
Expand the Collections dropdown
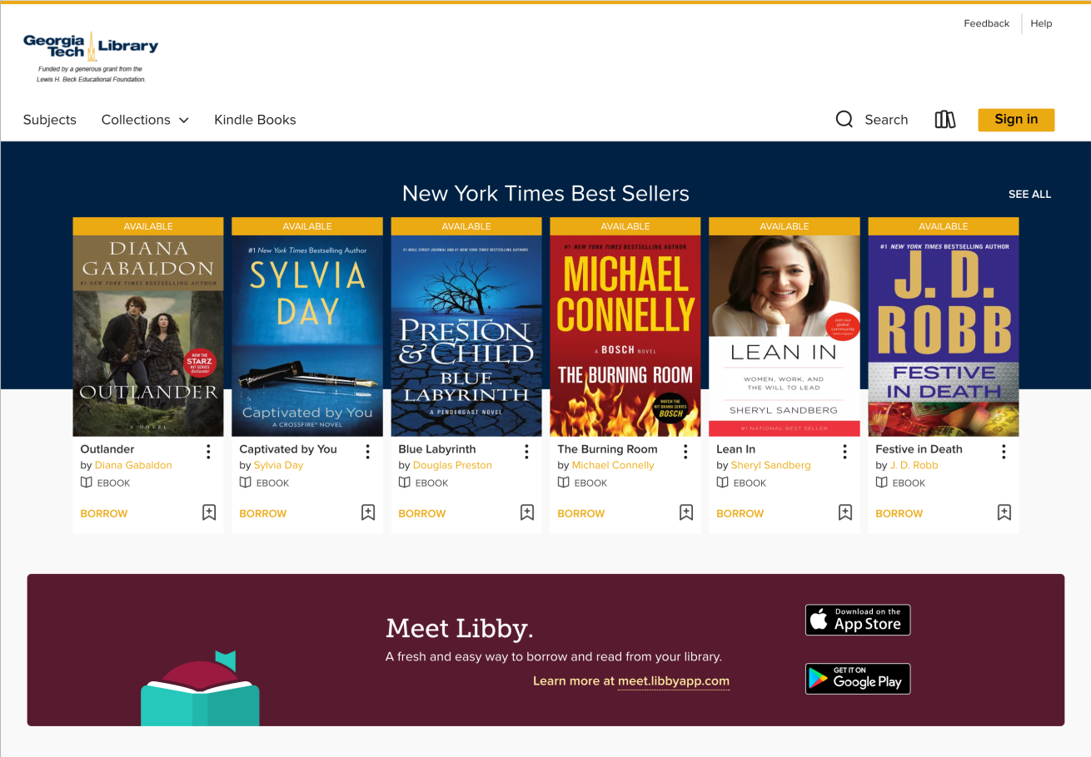[x=145, y=120]
